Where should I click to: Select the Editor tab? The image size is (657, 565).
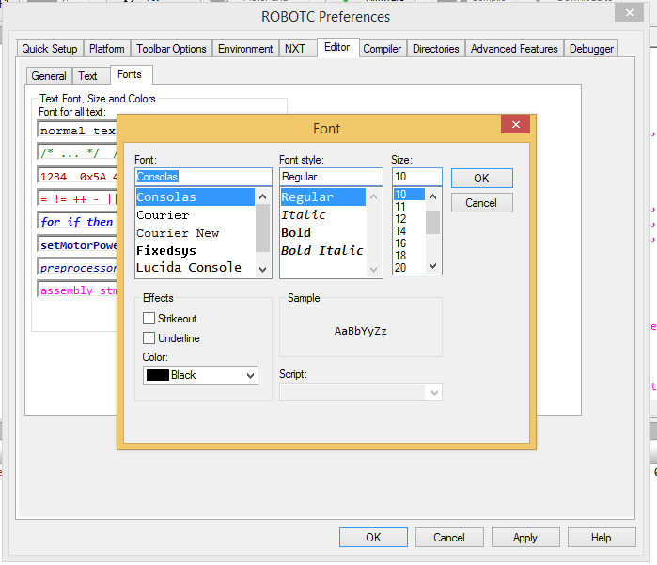click(337, 47)
